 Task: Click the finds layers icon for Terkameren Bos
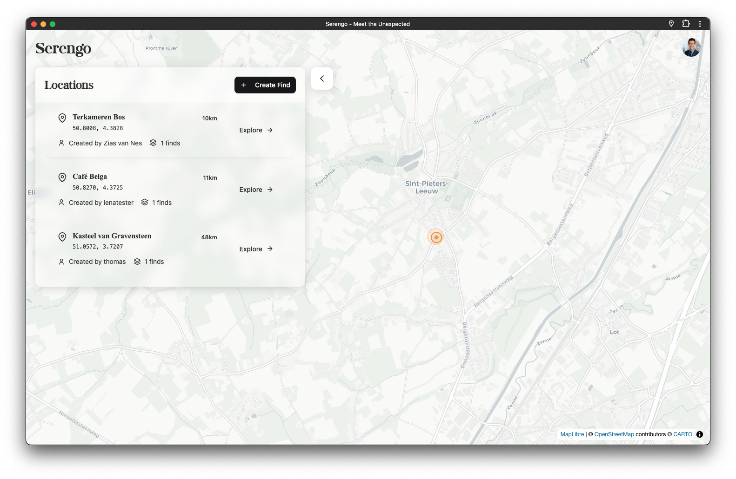click(153, 143)
